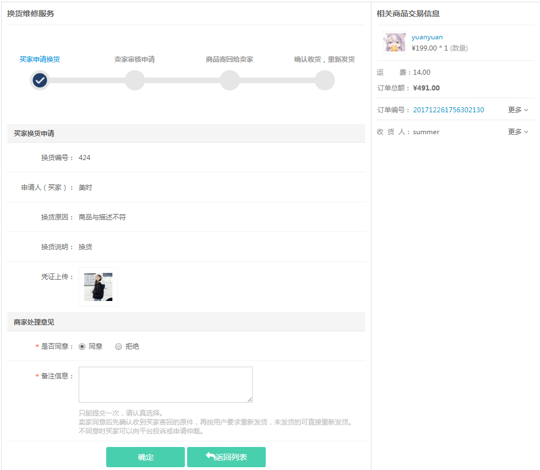
Task: Click the progress bar between the steps
Action: (x=180, y=80)
